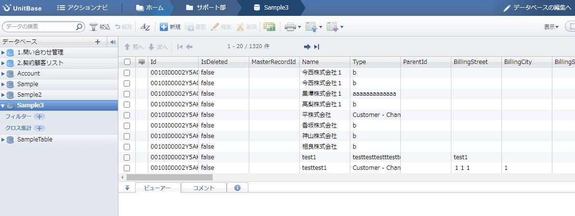Screen dimensions: 575x216
Task: Open the chart/graph view icon
Action: point(269,27)
